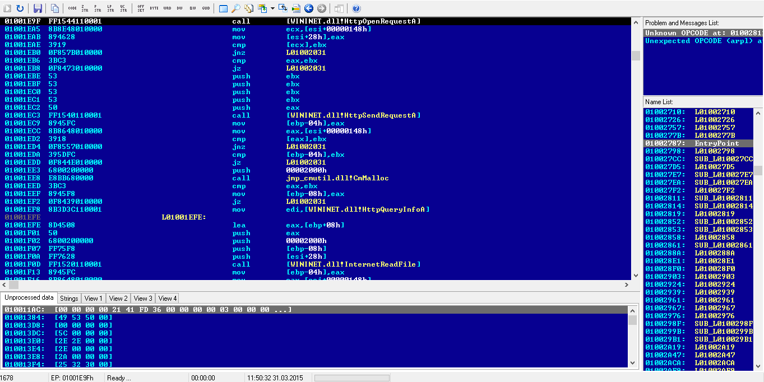The image size is (764, 382).
Task: Switch to the Unprocessed data tab
Action: (x=29, y=297)
